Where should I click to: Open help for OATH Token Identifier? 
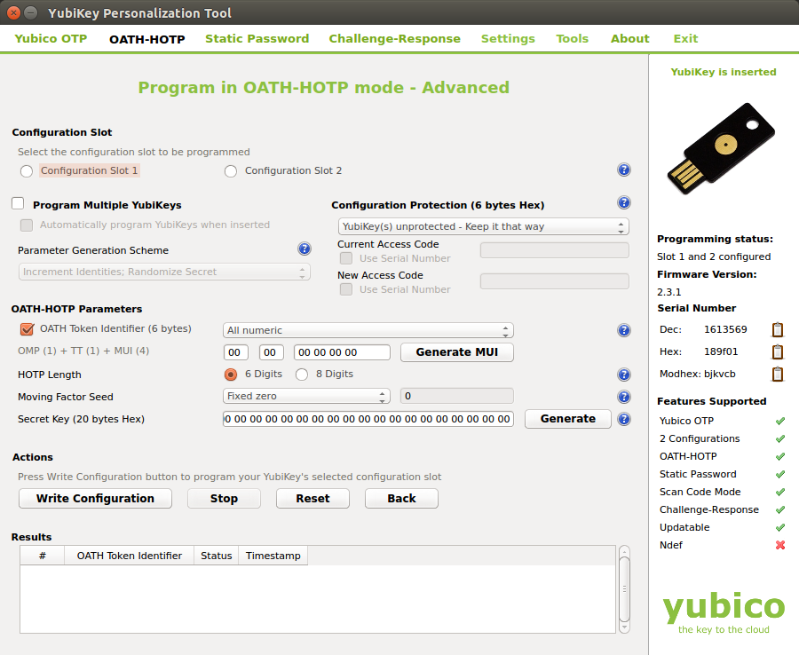point(624,330)
